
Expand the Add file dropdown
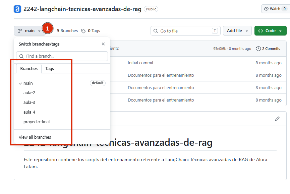tap(237, 31)
